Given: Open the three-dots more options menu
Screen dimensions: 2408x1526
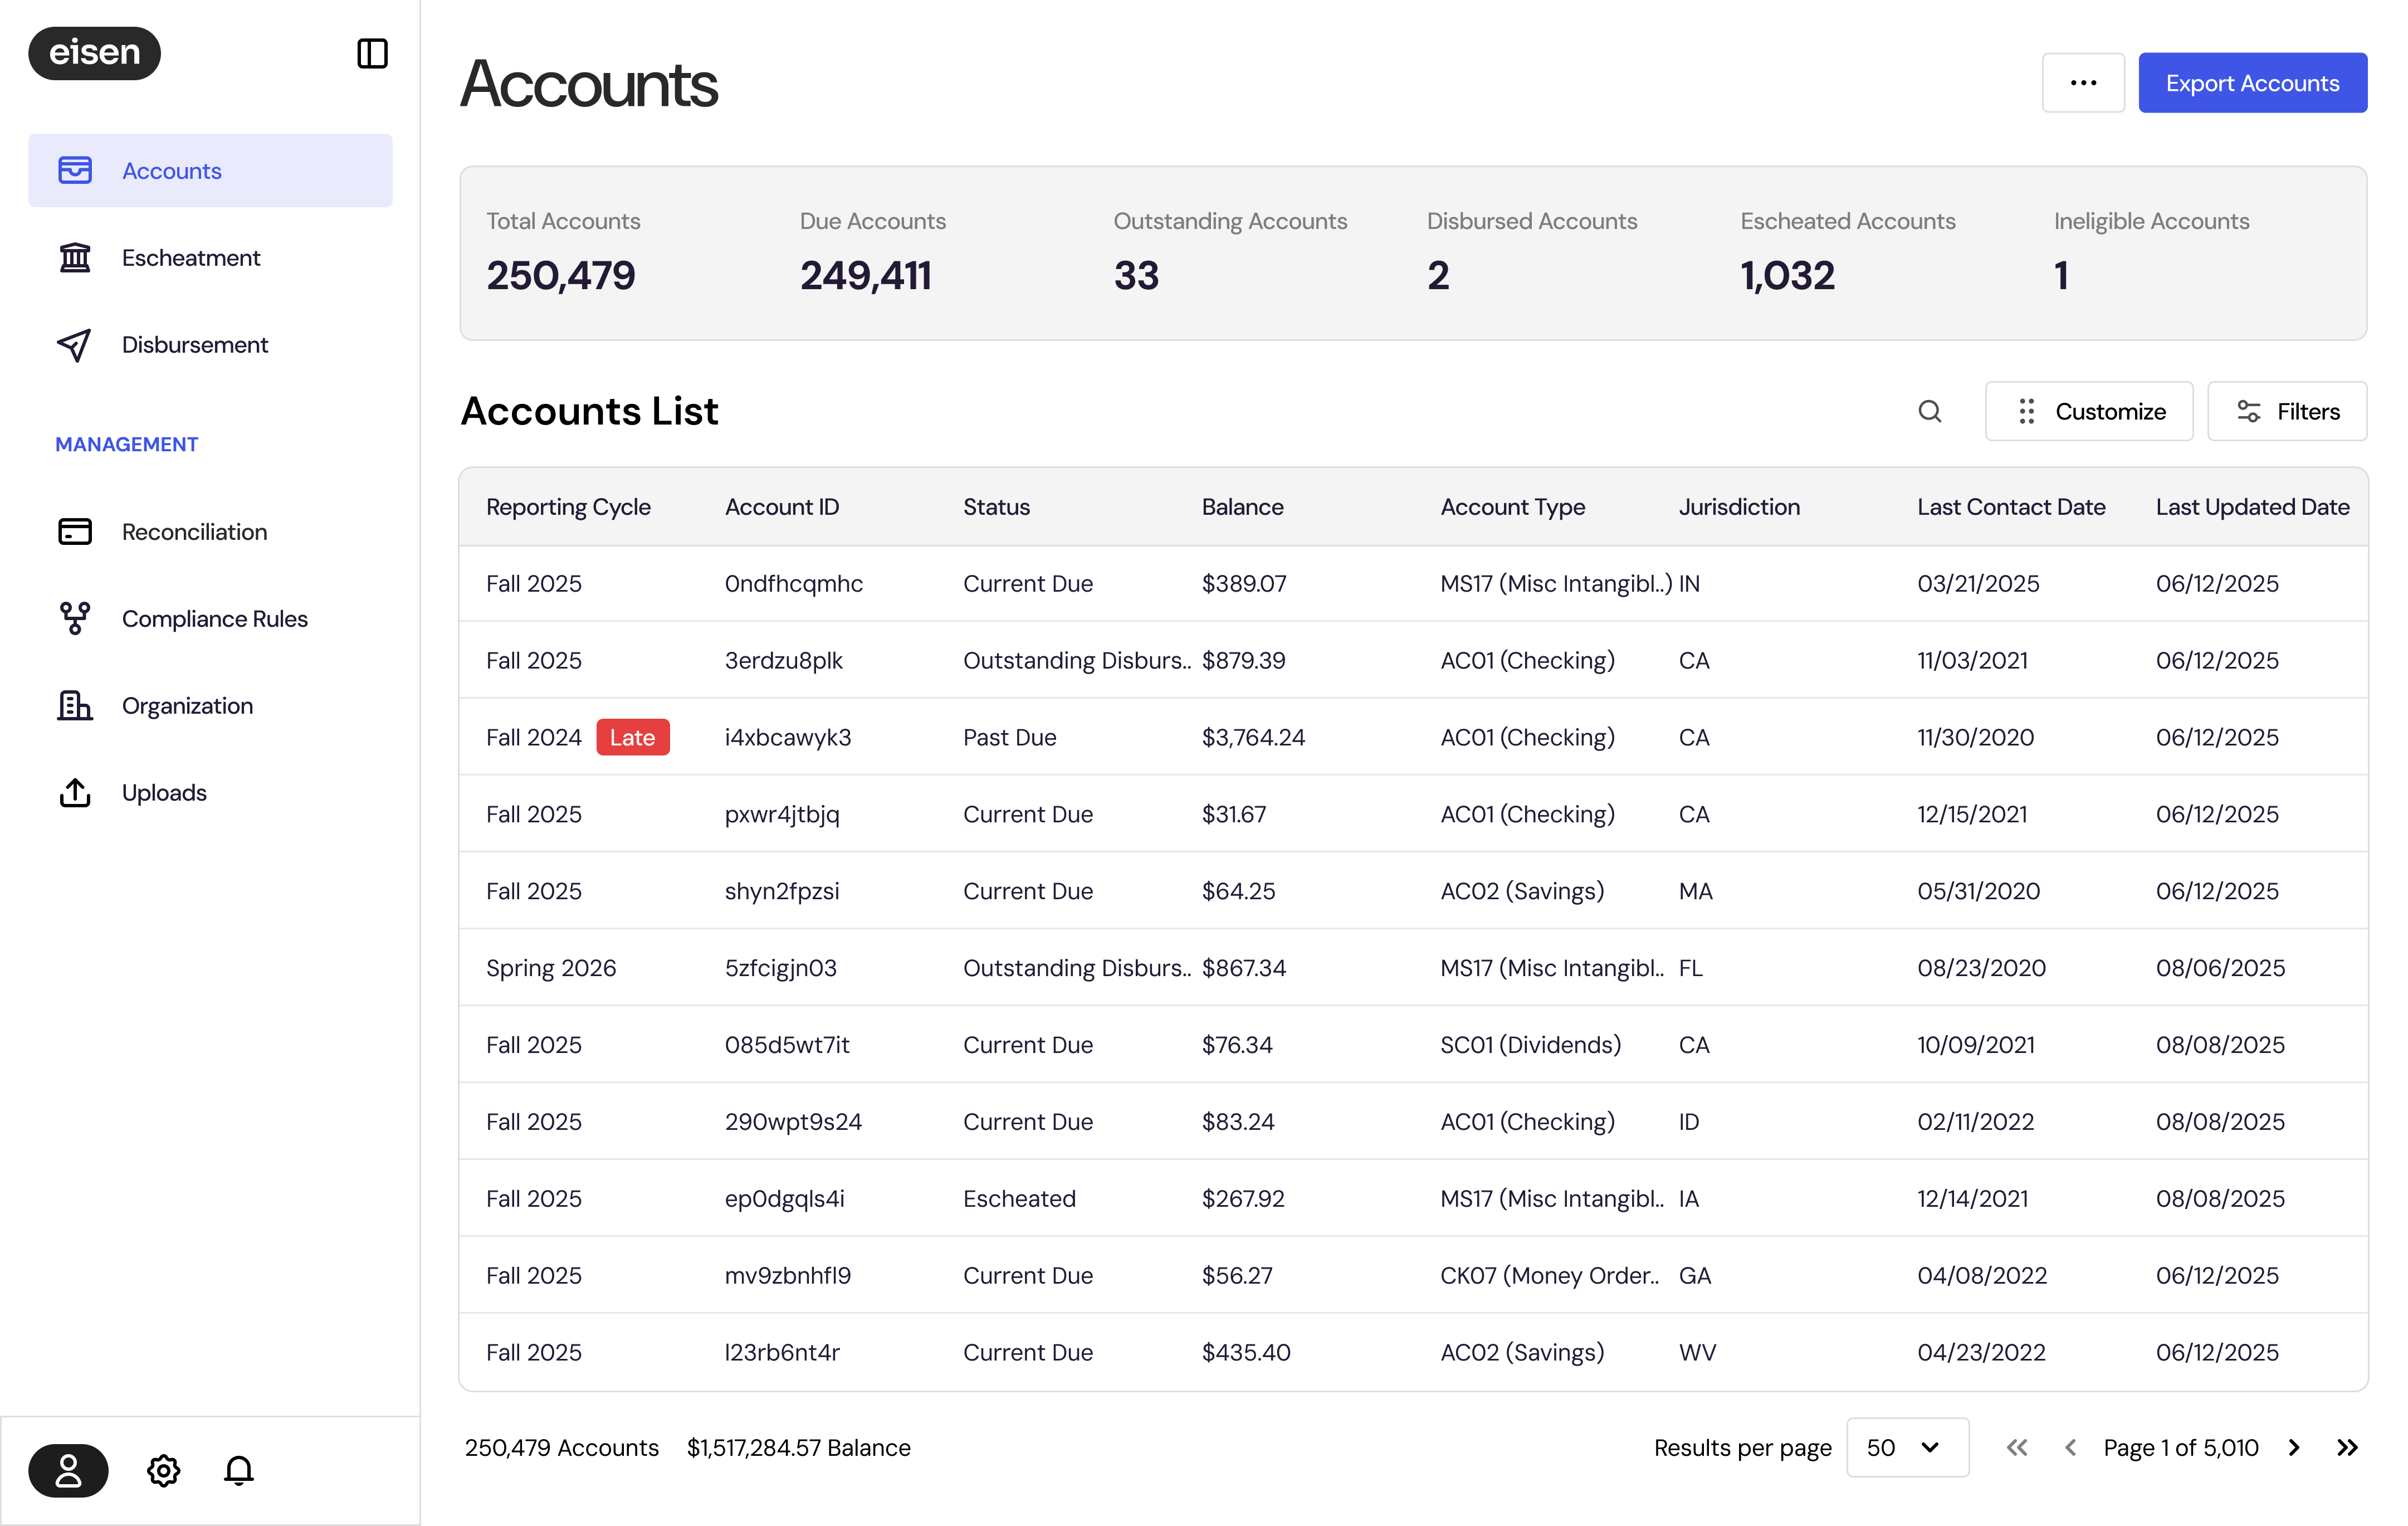Looking at the screenshot, I should pyautogui.click(x=2083, y=83).
